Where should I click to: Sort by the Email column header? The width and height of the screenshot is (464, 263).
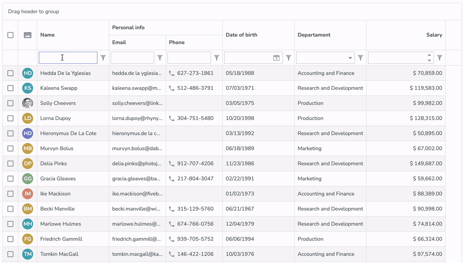(137, 42)
